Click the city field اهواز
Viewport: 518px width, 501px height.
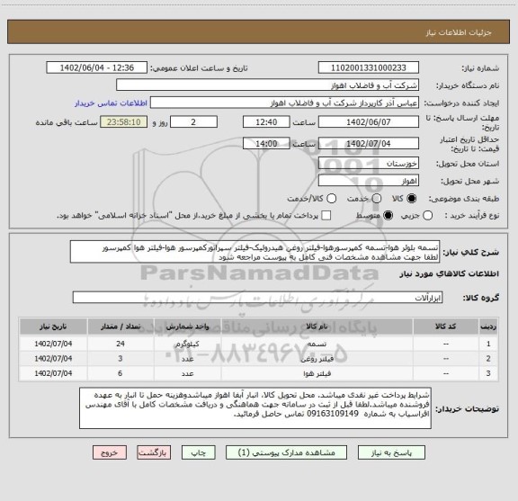(369, 181)
